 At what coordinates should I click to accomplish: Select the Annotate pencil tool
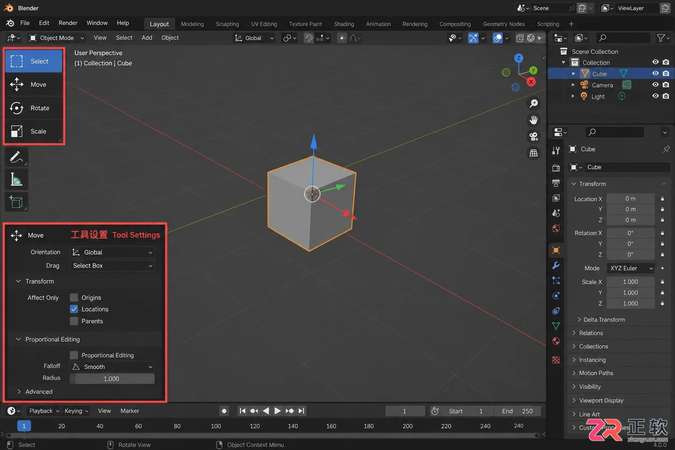tap(16, 157)
